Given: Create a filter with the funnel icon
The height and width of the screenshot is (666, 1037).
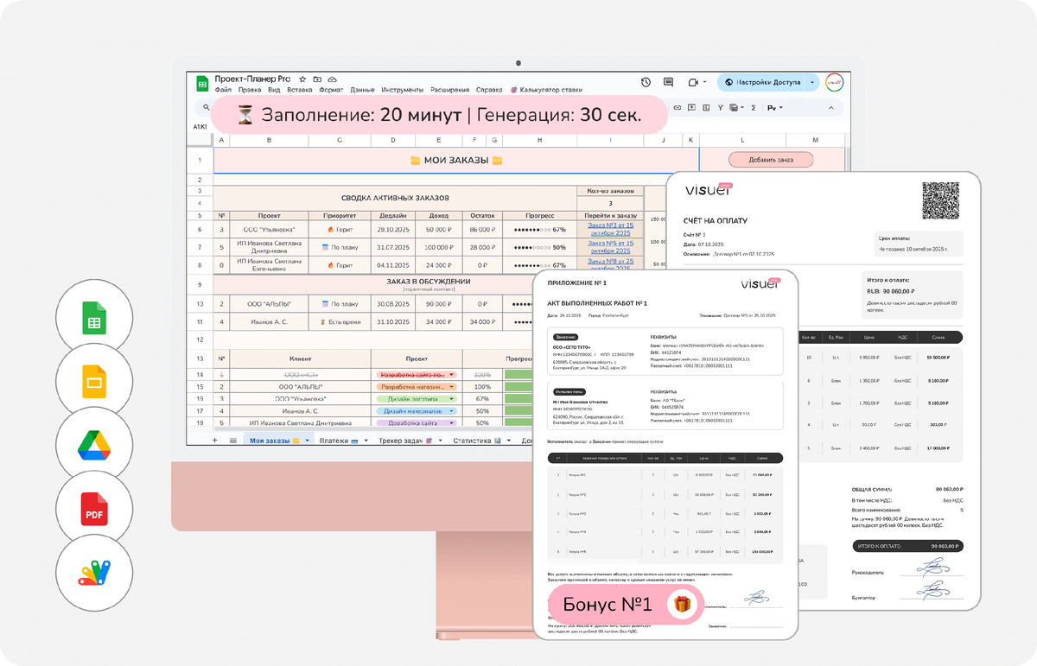Looking at the screenshot, I should tap(719, 108).
